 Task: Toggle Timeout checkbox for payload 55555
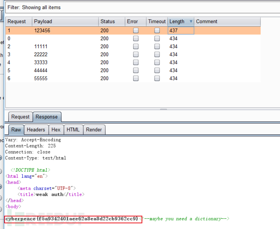[157, 78]
